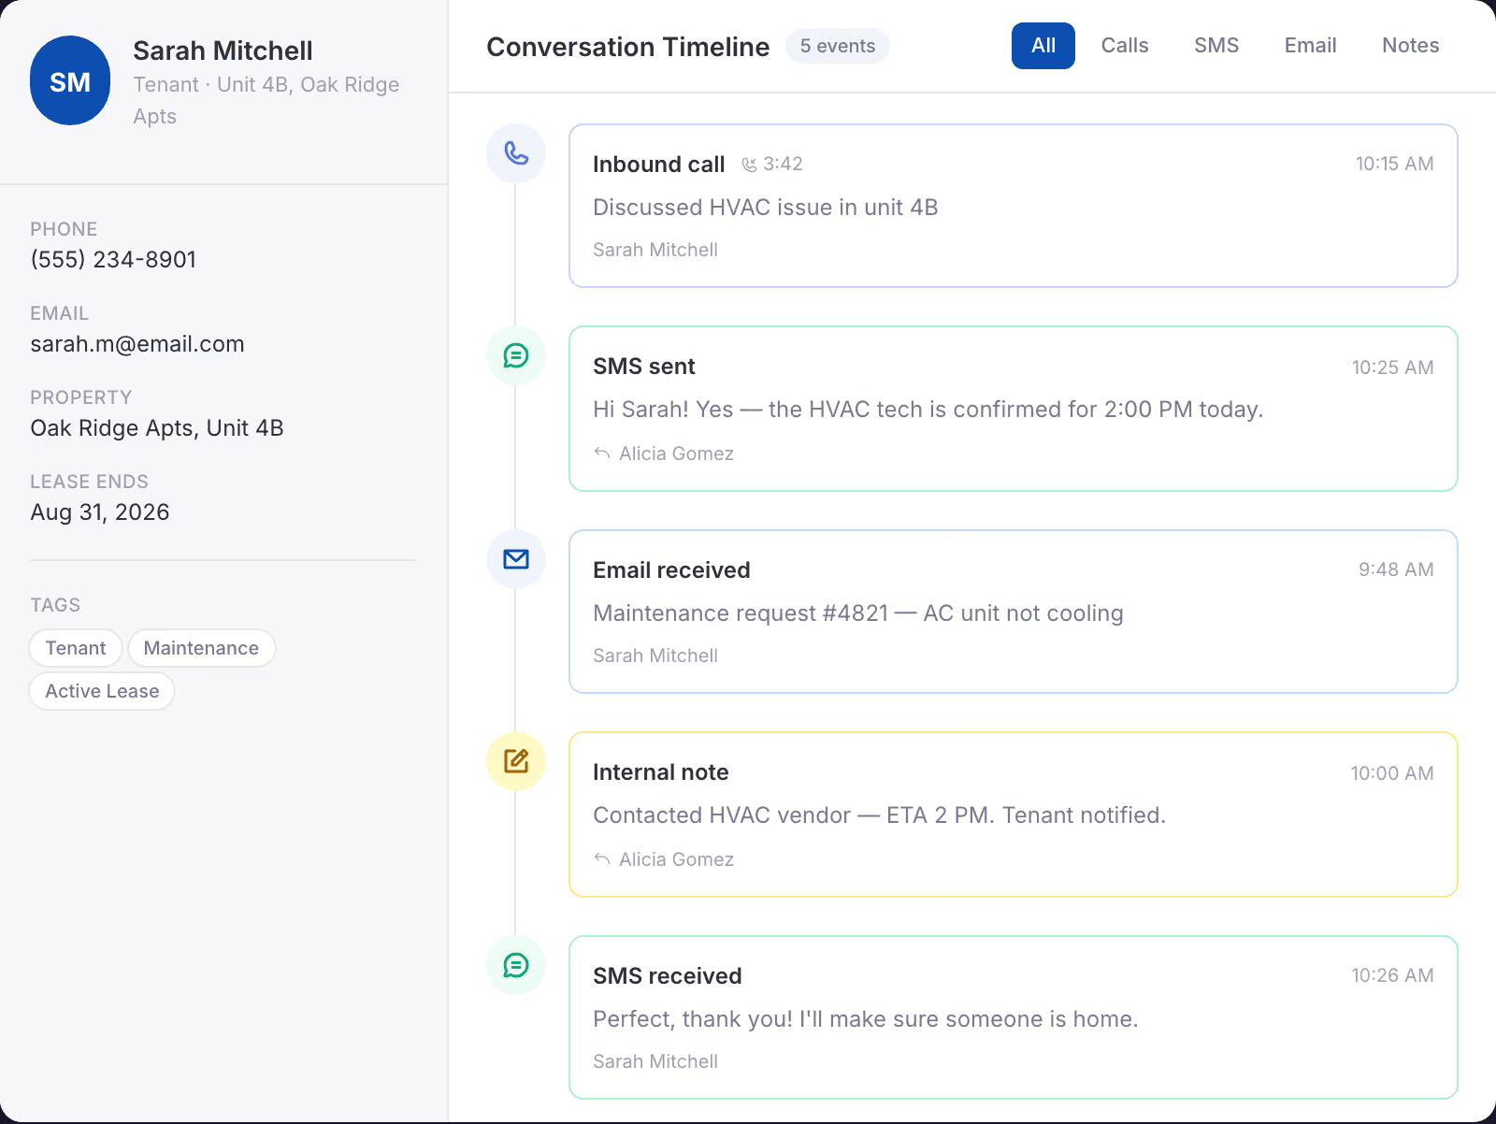Image resolution: width=1496 pixels, height=1124 pixels.
Task: Show only Notes events
Action: (1410, 45)
